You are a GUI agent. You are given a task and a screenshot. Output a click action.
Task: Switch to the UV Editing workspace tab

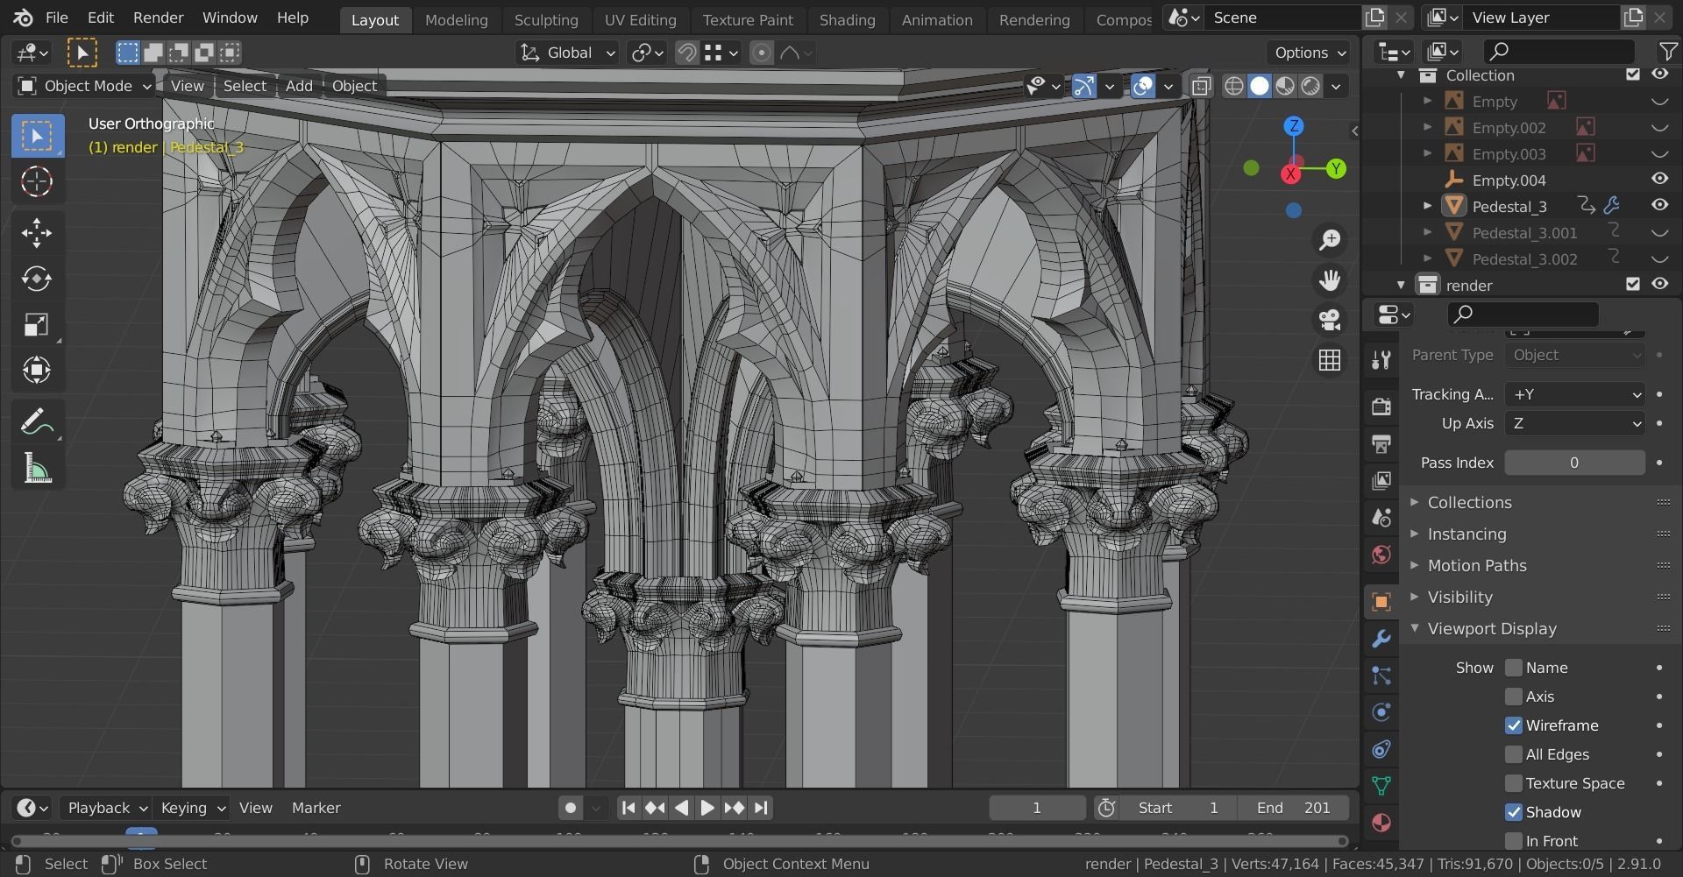click(x=640, y=19)
